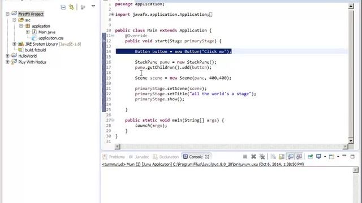The image size is (362, 203).
Task: Click the 'primaryStage.setScene(scene);' line
Action: (x=171, y=89)
